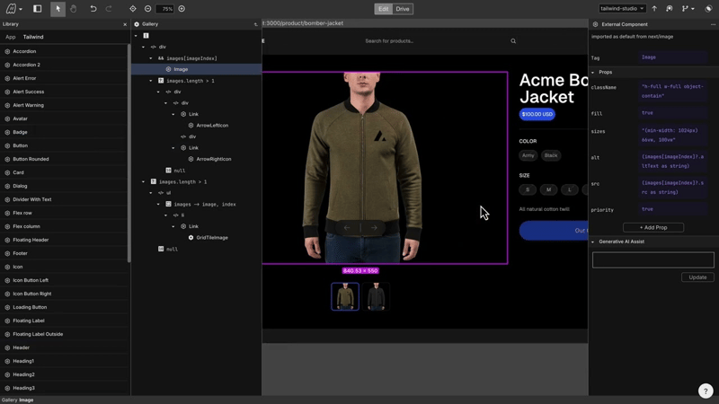Click the Generative AI Assist text field

pos(653,259)
